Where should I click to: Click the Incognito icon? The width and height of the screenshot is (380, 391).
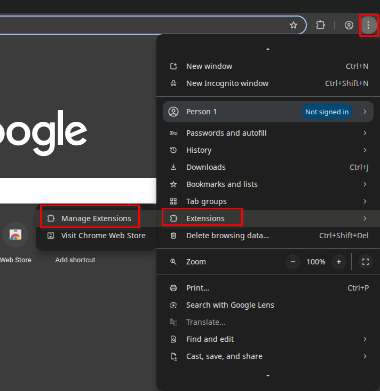pyautogui.click(x=173, y=83)
